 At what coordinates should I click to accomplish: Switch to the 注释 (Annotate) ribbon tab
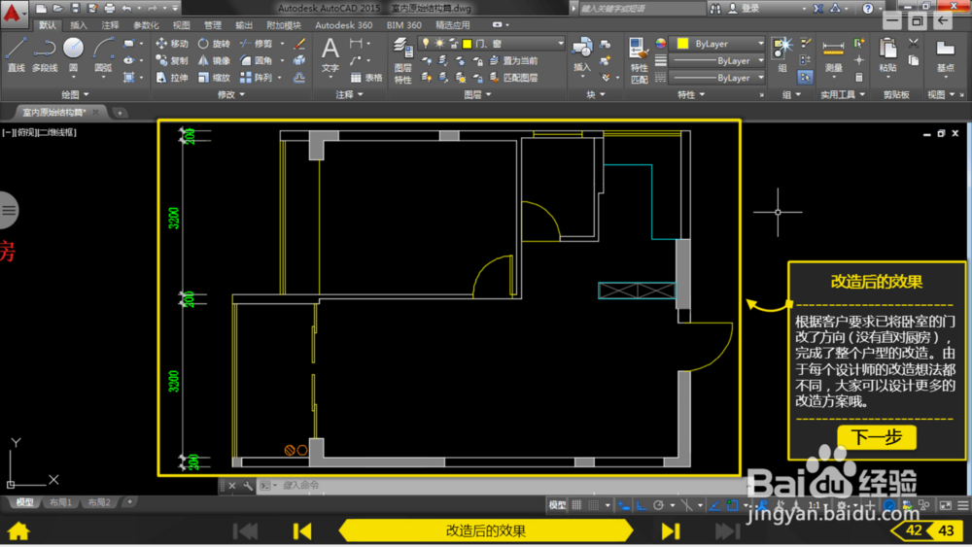pos(110,25)
